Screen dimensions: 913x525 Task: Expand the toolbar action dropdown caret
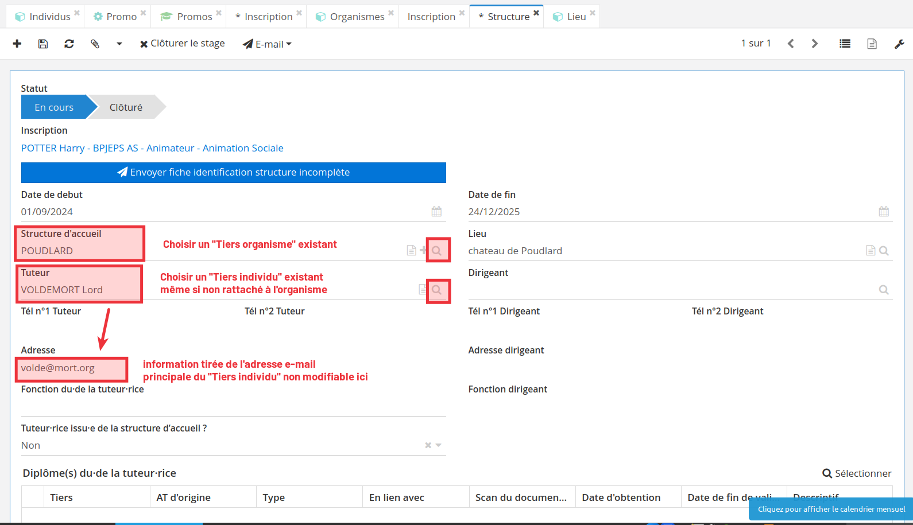119,44
